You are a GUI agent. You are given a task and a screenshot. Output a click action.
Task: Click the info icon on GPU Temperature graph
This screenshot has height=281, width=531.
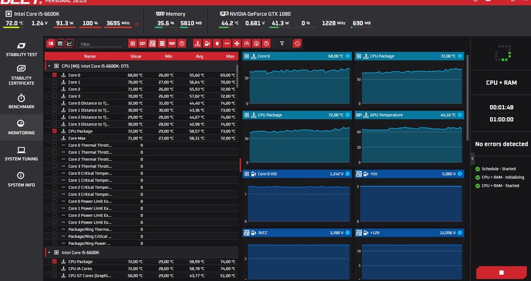point(460,115)
